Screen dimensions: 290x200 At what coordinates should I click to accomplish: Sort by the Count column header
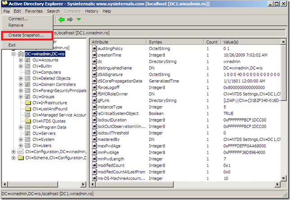(213, 42)
